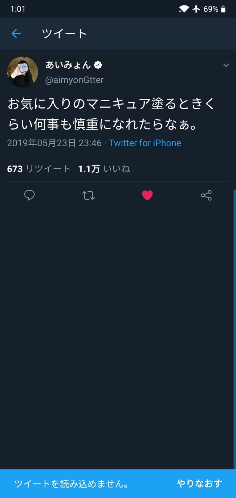Click the あいみょん display name
This screenshot has width=236, height=498.
tap(68, 65)
